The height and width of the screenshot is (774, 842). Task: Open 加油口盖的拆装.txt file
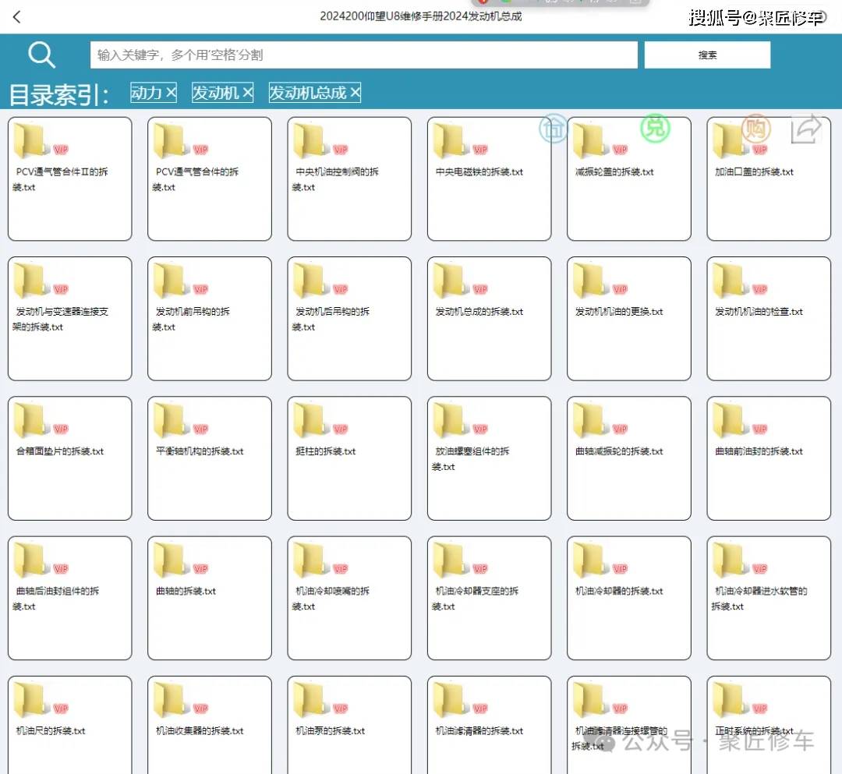(x=768, y=179)
